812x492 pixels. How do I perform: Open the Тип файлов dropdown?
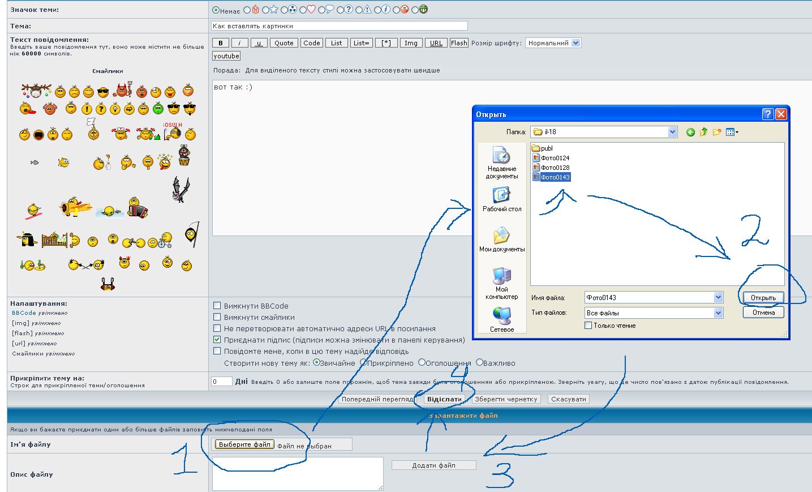(718, 313)
